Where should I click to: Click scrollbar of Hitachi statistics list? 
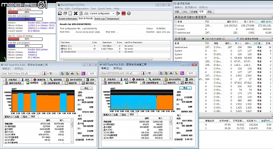pyautogui.click(x=171, y=128)
